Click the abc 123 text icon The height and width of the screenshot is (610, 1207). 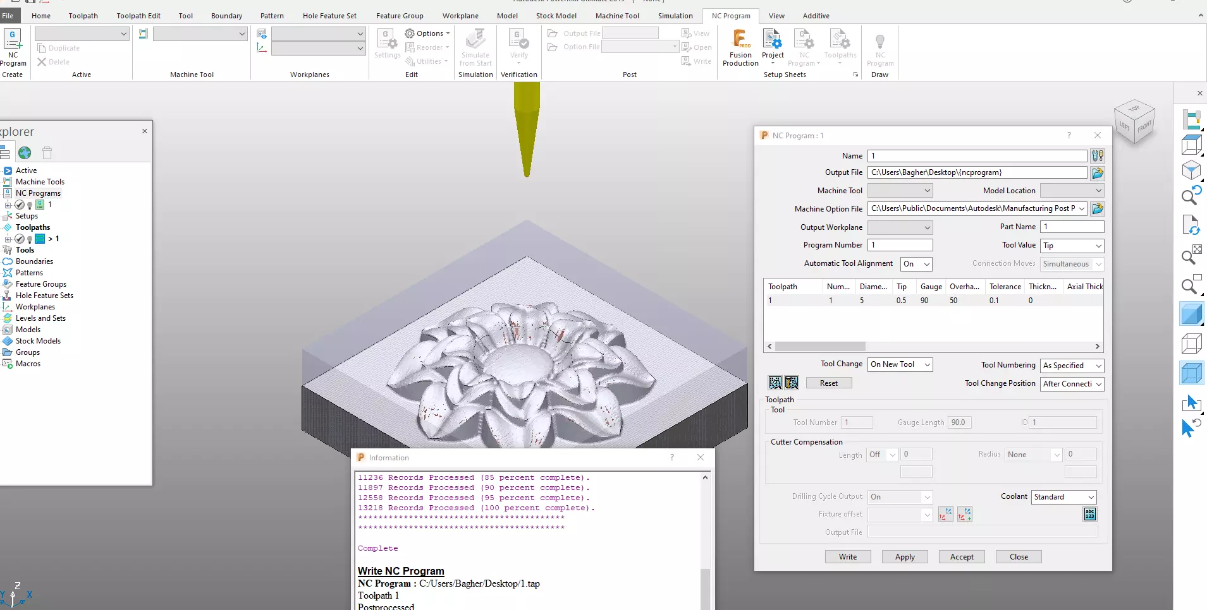[x=1090, y=515]
